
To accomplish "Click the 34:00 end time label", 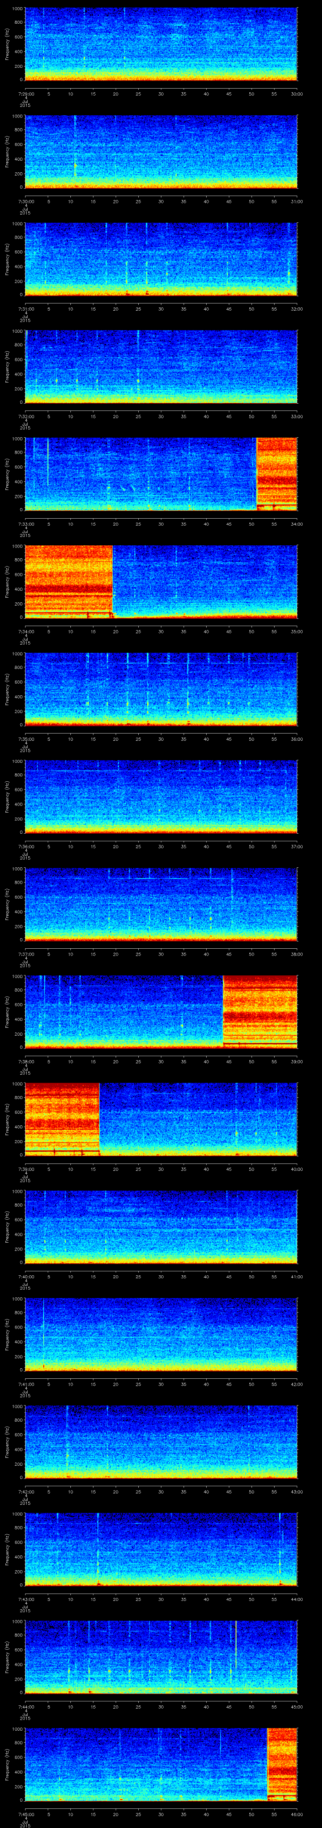I will (x=297, y=524).
